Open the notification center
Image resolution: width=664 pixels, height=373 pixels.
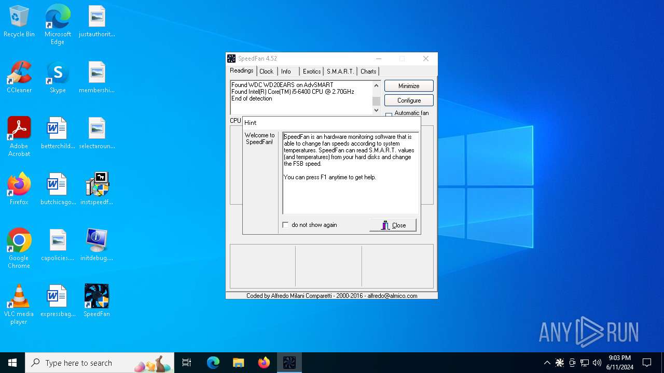pyautogui.click(x=647, y=363)
